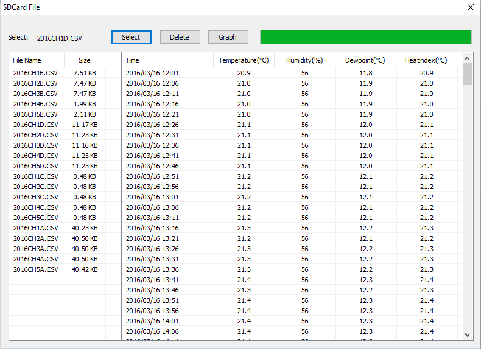The width and height of the screenshot is (481, 349).
Task: Select file 2016CH1B.CSV in list
Action: coord(35,73)
